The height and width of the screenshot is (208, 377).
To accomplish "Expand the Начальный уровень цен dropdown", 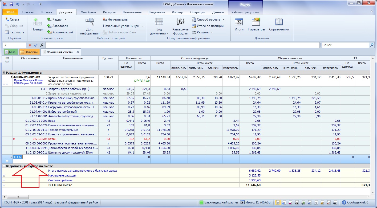I will coord(143,26).
